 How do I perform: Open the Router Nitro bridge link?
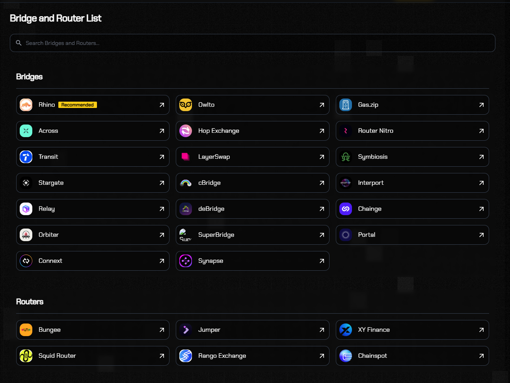coord(412,131)
